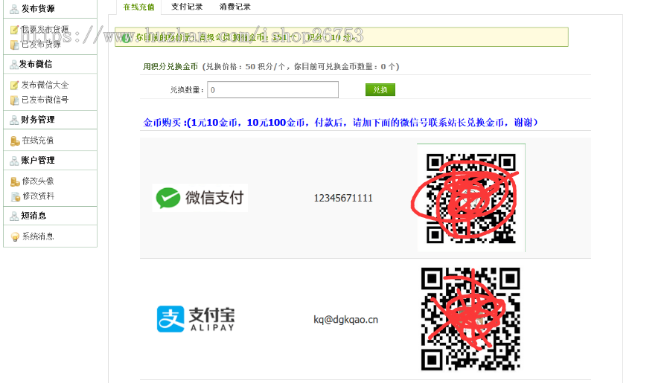This screenshot has width=670, height=383.
Task: Click the 发布货源 section user icon
Action: coord(14,9)
